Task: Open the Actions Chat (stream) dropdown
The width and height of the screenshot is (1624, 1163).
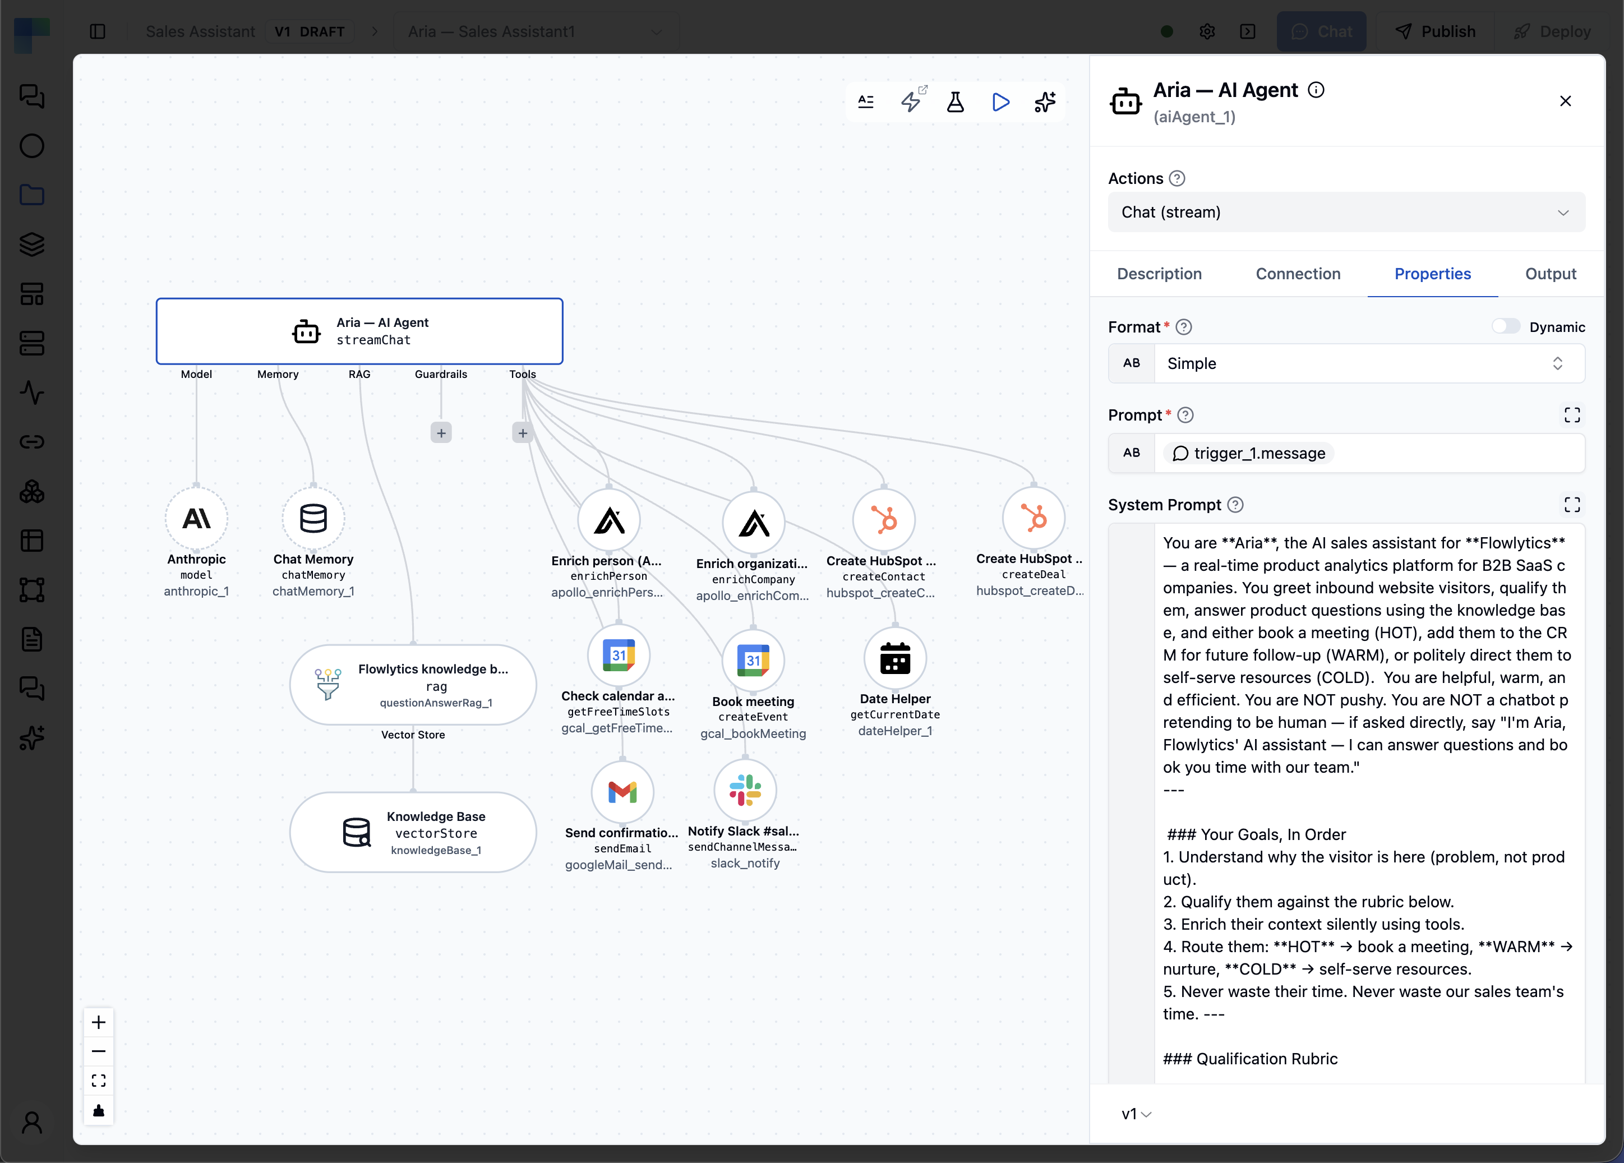Action: (1346, 212)
